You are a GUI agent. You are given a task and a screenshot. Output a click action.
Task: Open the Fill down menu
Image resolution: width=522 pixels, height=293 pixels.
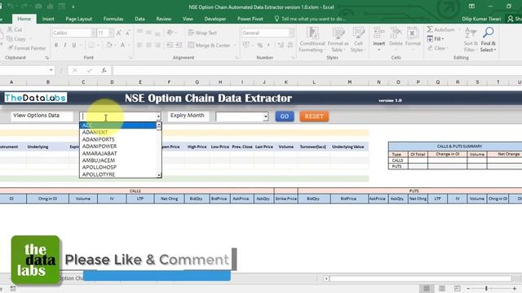point(435,38)
